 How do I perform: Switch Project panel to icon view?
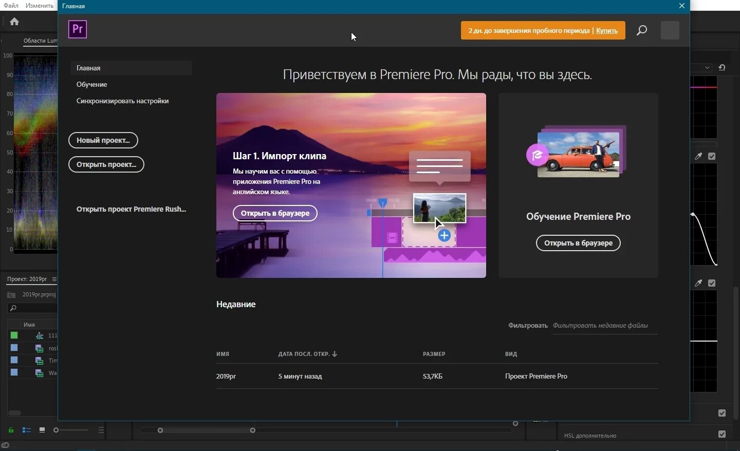tap(42, 430)
